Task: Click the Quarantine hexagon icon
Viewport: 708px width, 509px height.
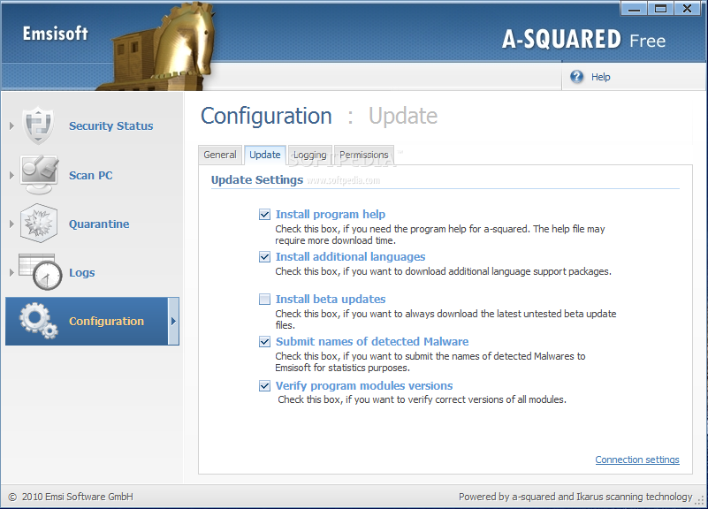Action: tap(39, 224)
